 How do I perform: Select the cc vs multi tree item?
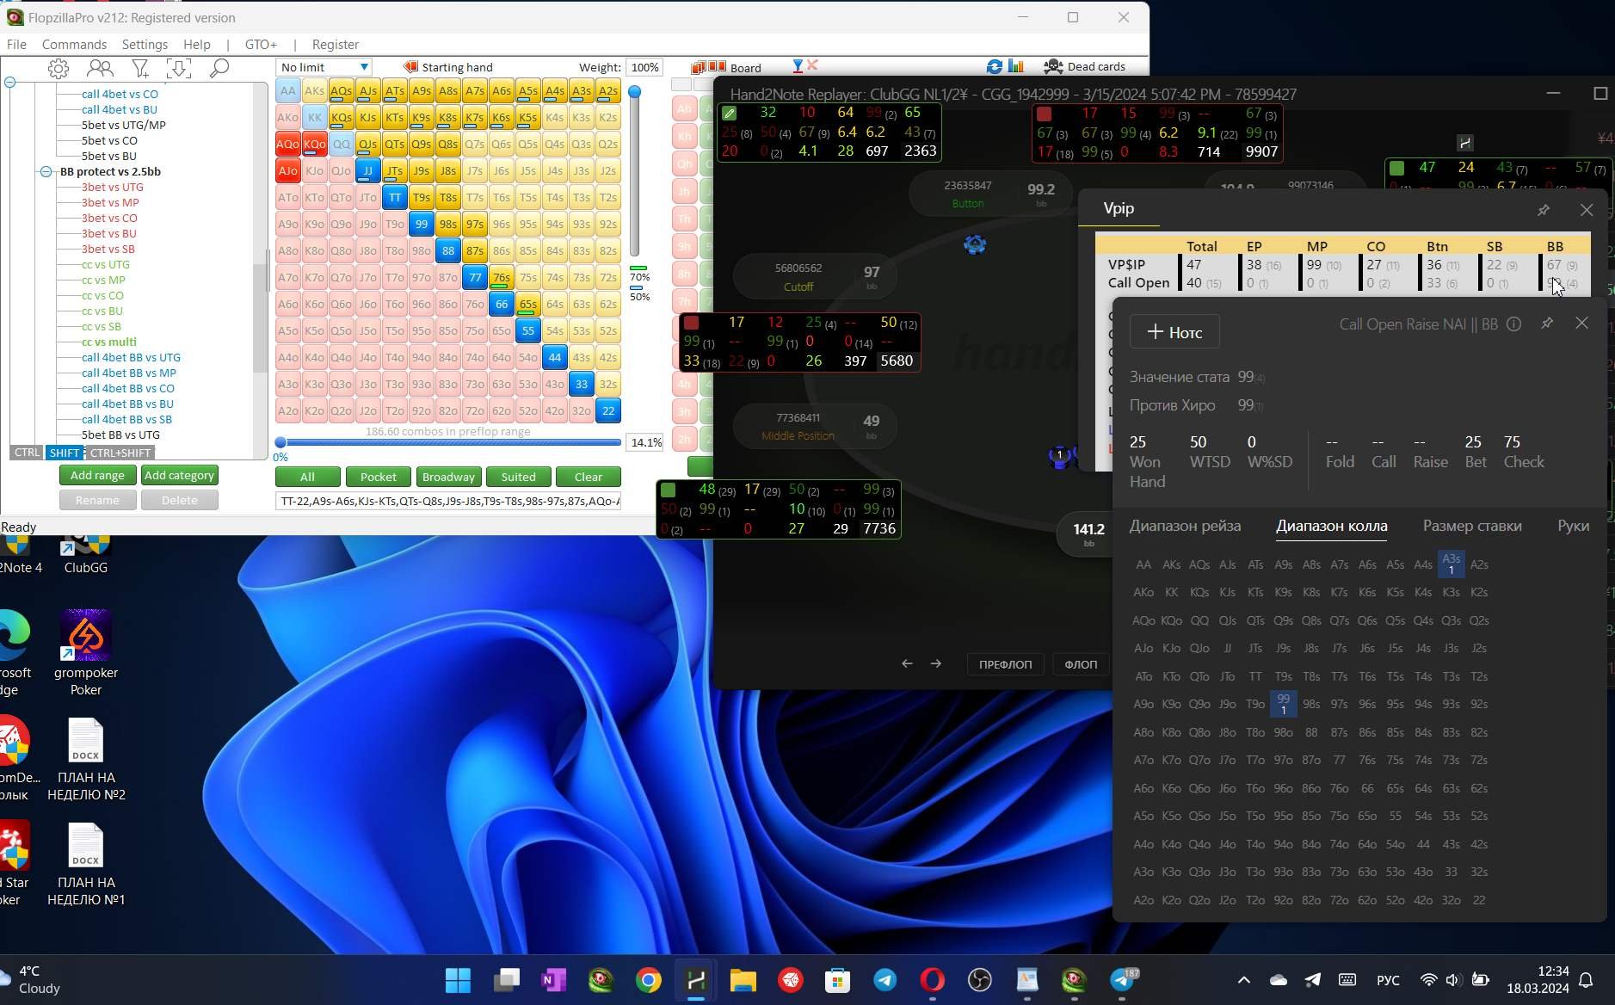tap(108, 342)
